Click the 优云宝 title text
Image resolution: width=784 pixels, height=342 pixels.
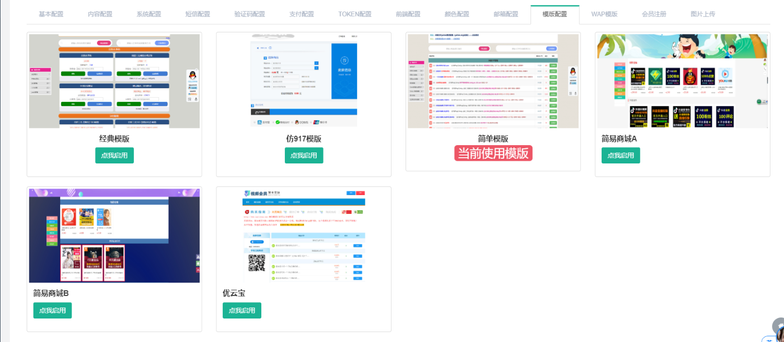click(x=234, y=293)
